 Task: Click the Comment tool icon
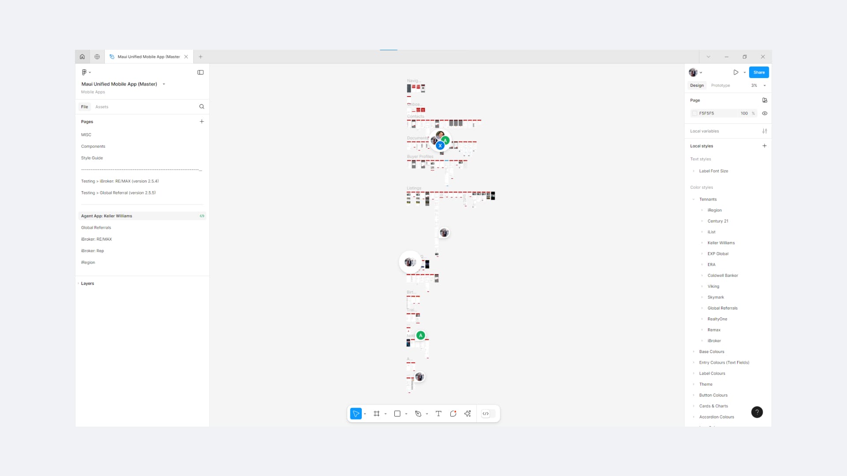[453, 413]
